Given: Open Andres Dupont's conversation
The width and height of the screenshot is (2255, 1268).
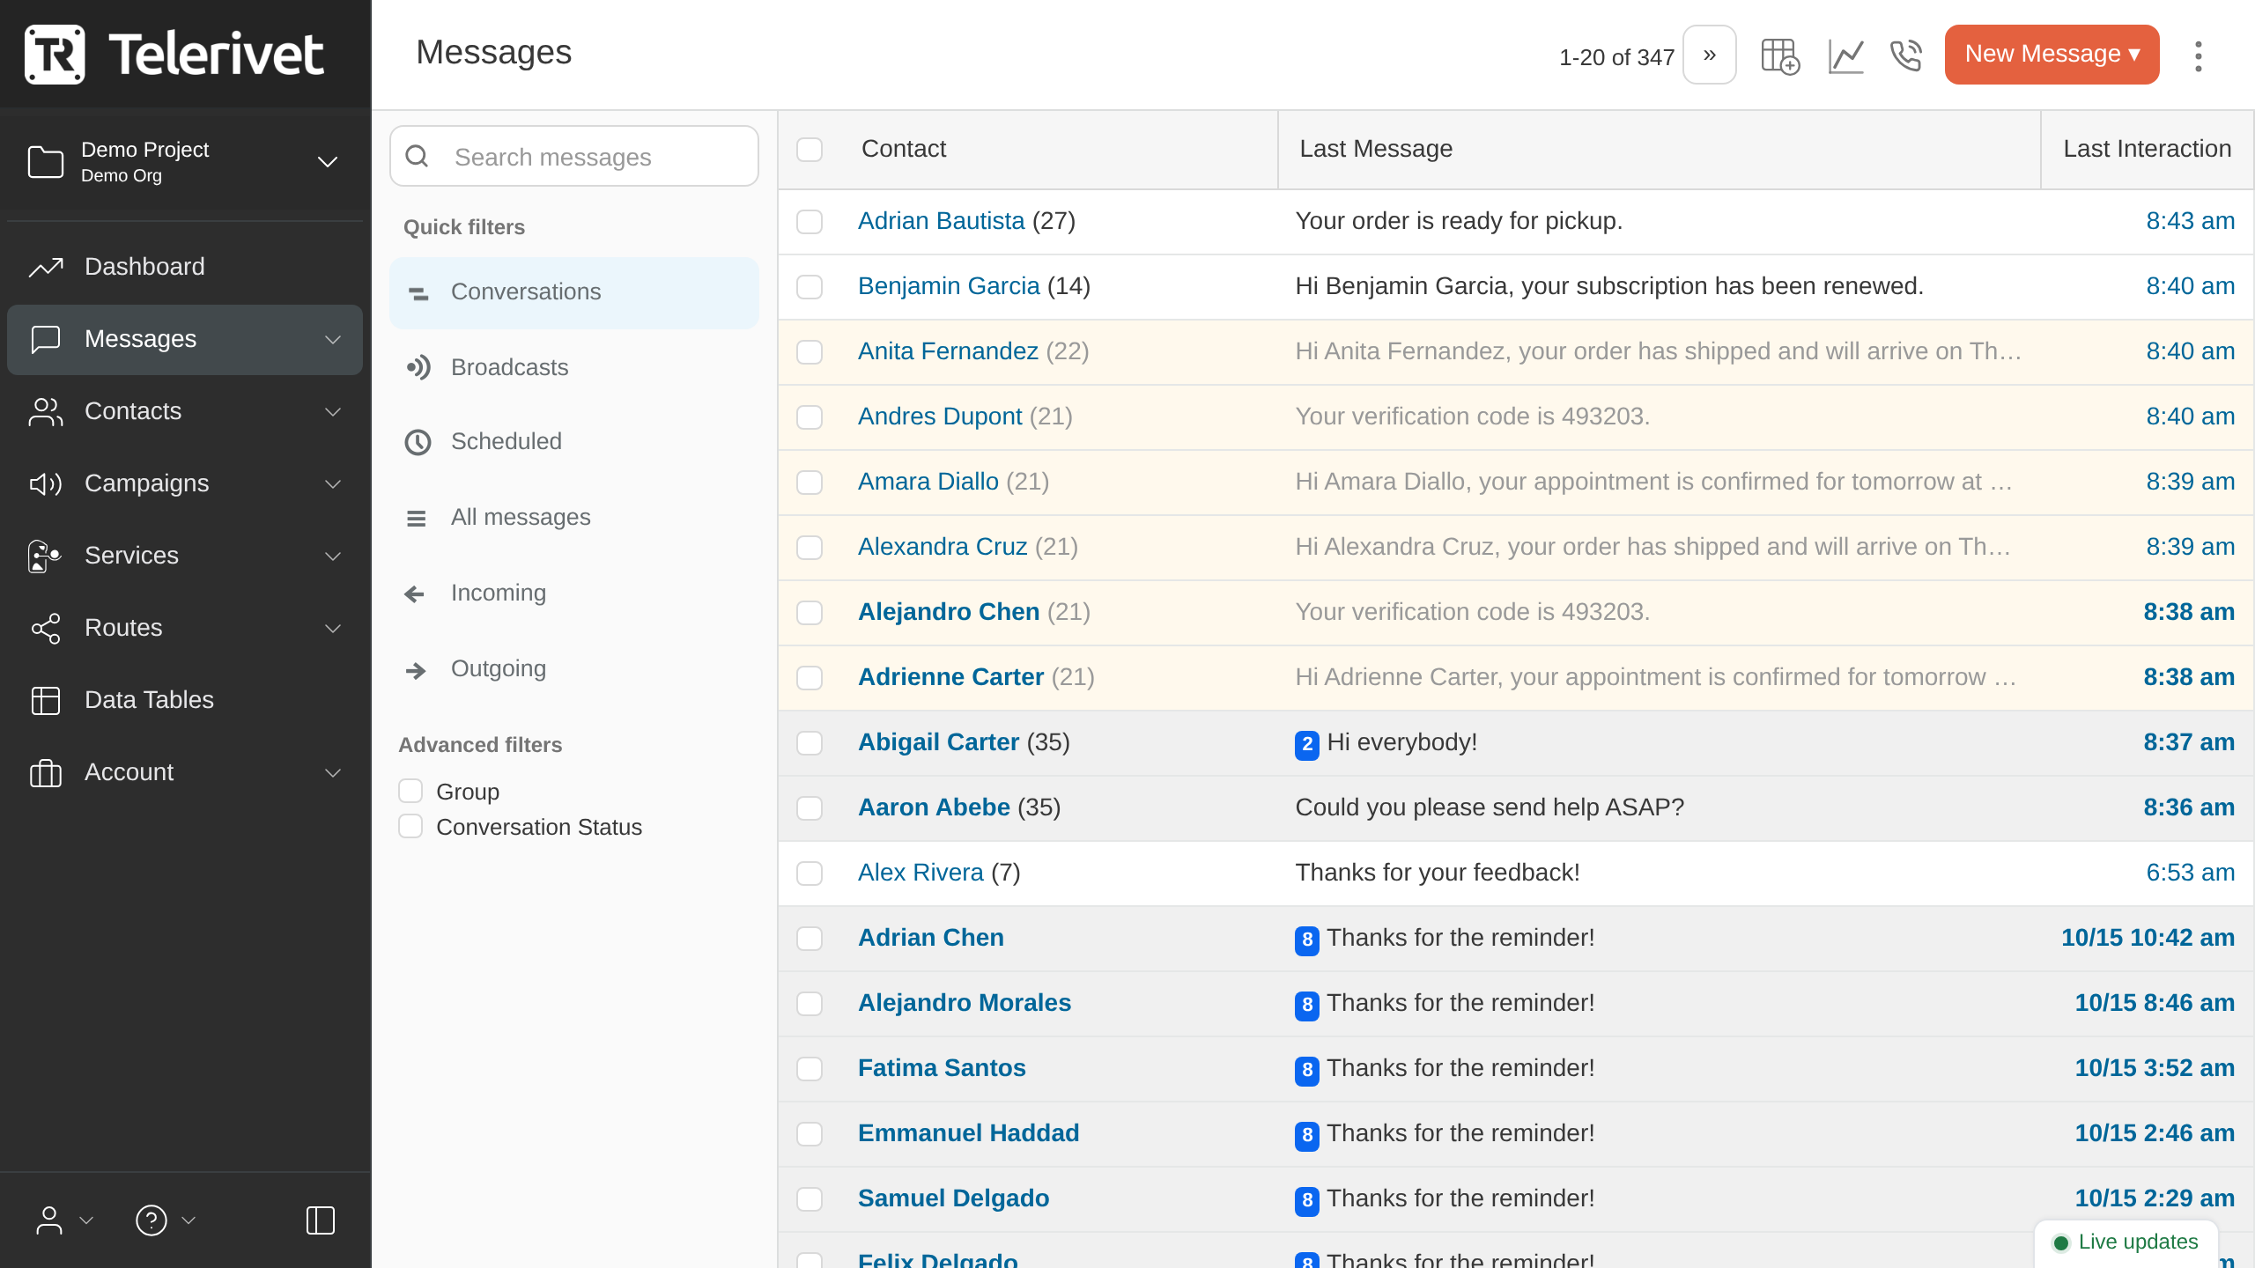Looking at the screenshot, I should (940, 417).
